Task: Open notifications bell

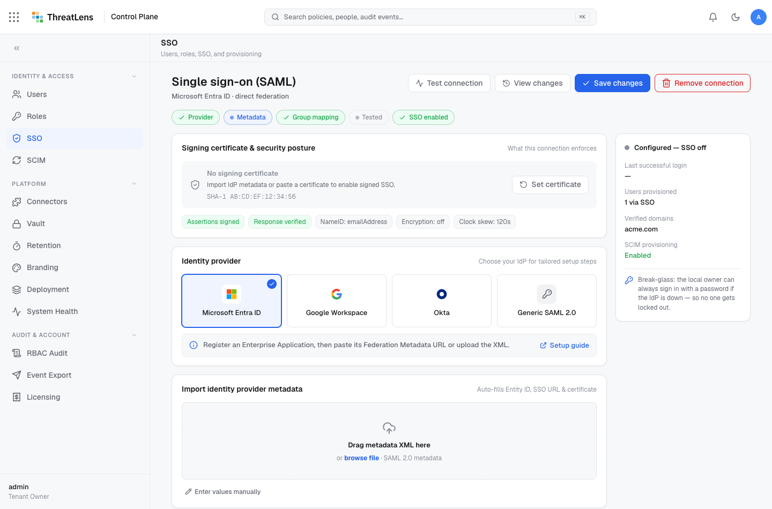Action: [x=713, y=17]
